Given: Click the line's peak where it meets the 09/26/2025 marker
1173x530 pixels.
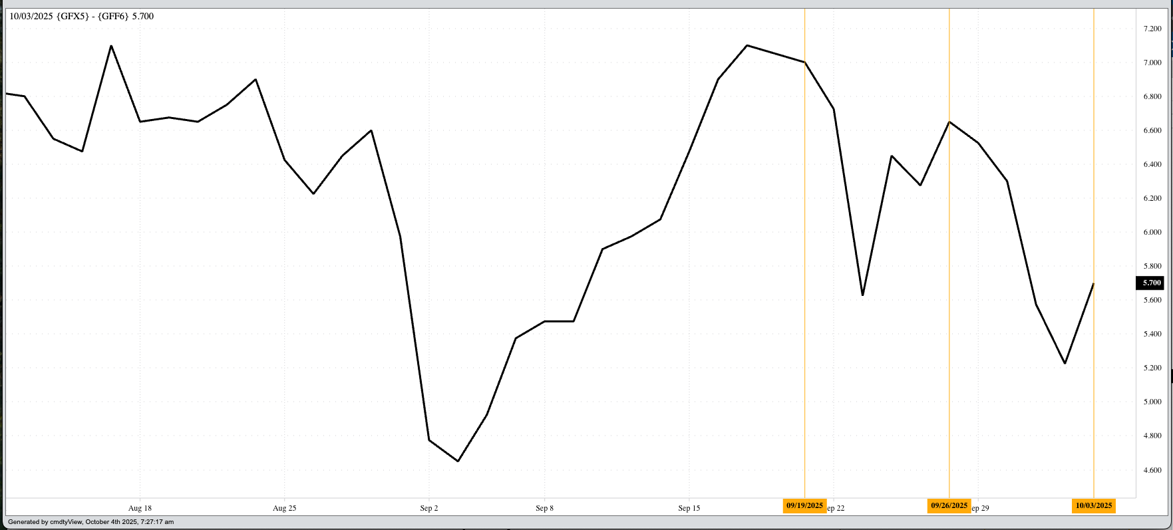Looking at the screenshot, I should tap(949, 122).
